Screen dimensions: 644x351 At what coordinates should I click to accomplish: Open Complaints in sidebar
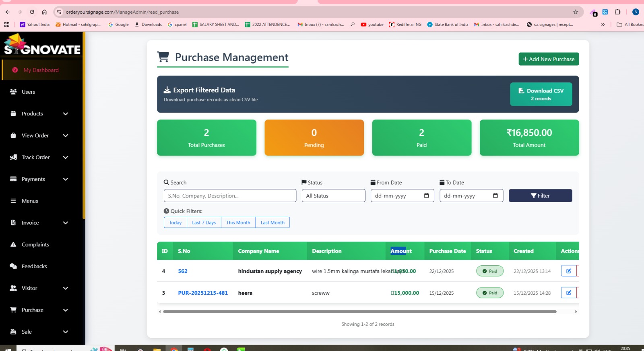point(35,244)
